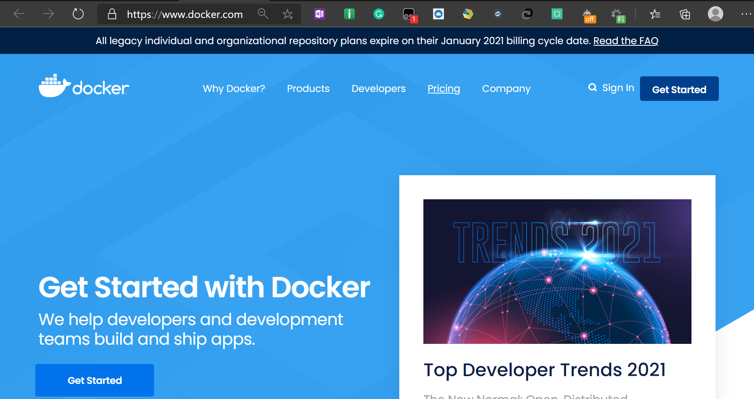Screen dimensions: 754x399
Task: Open the browser Settings and more menu
Action: click(746, 14)
